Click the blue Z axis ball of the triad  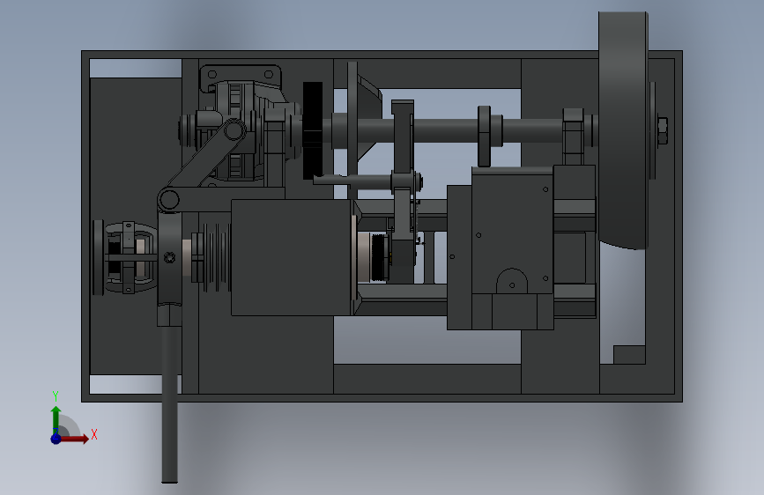(56, 439)
